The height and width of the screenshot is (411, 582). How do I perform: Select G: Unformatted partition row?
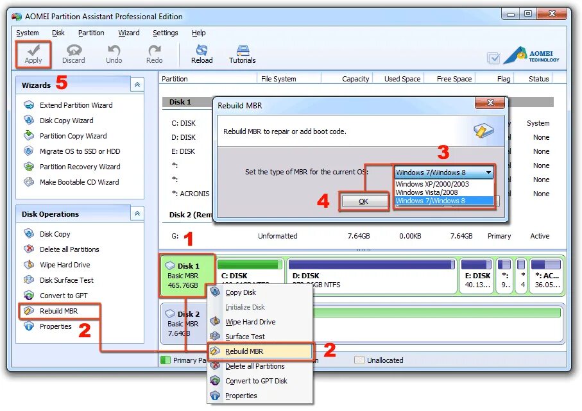(360, 236)
